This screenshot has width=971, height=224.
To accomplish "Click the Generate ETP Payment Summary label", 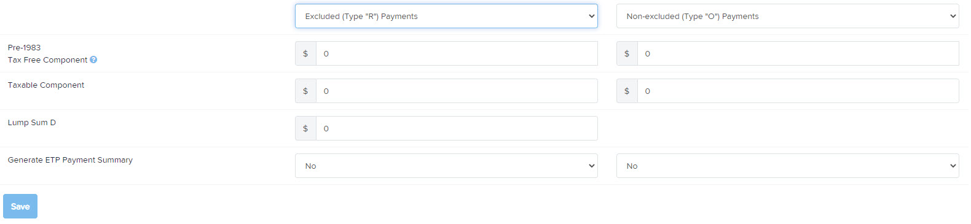I will [x=70, y=160].
